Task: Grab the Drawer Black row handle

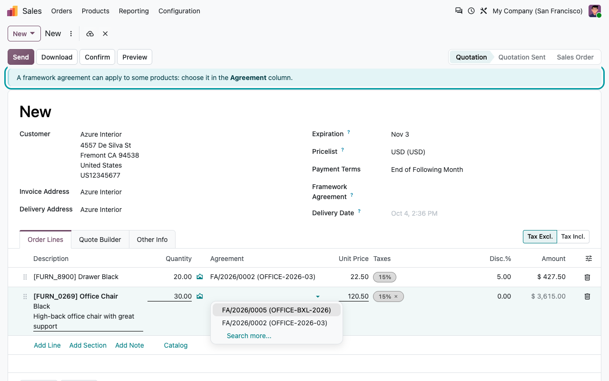Action: point(25,277)
